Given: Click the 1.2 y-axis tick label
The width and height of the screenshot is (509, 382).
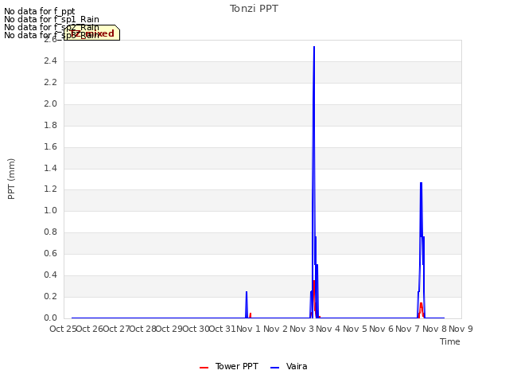Looking at the screenshot, I should [50, 189].
